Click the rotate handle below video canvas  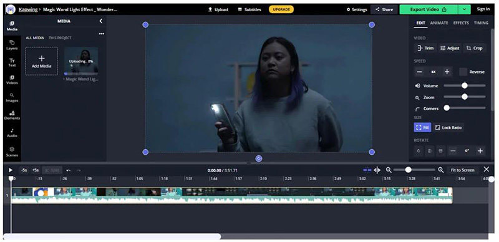coord(259,158)
